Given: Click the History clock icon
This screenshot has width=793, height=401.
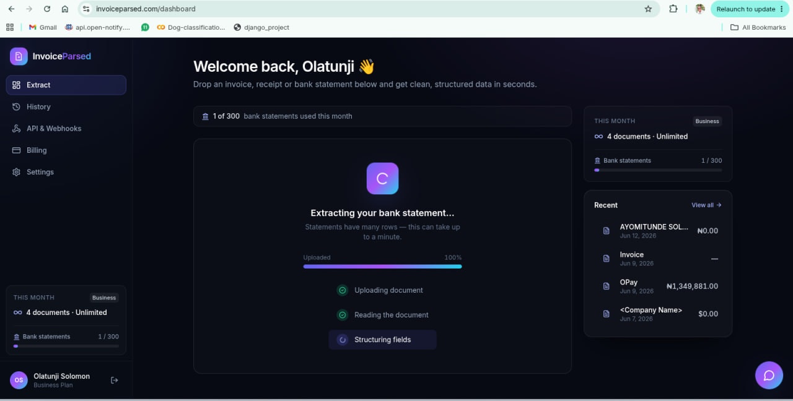Looking at the screenshot, I should 16,106.
